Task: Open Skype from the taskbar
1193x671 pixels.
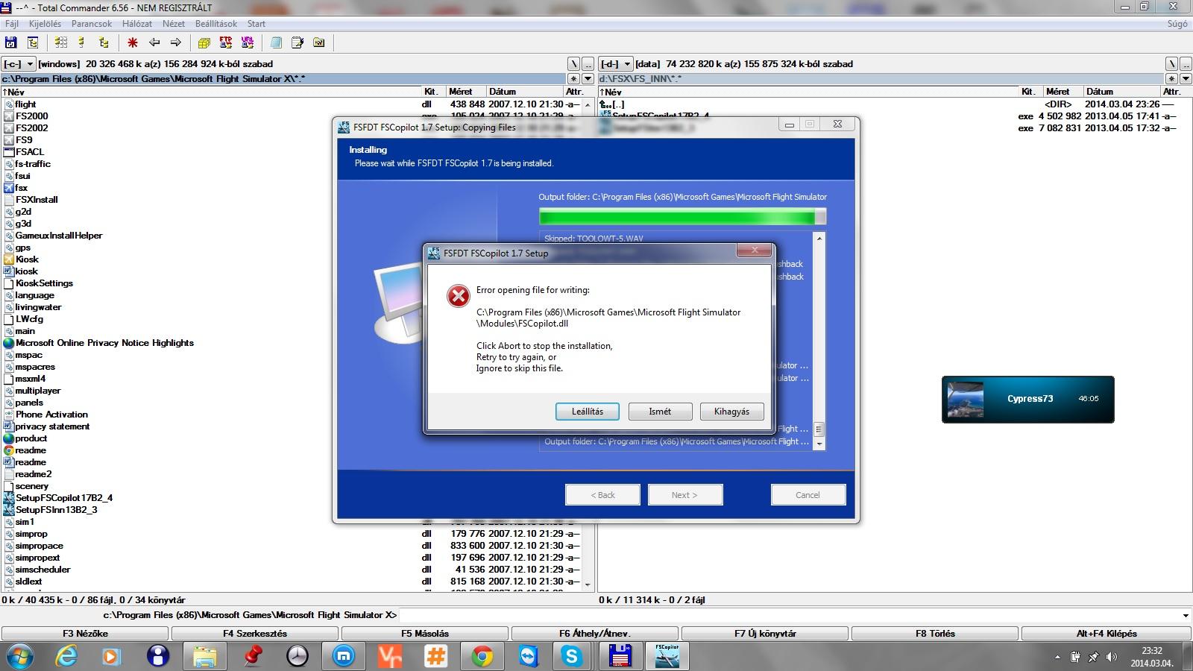Action: pos(572,656)
